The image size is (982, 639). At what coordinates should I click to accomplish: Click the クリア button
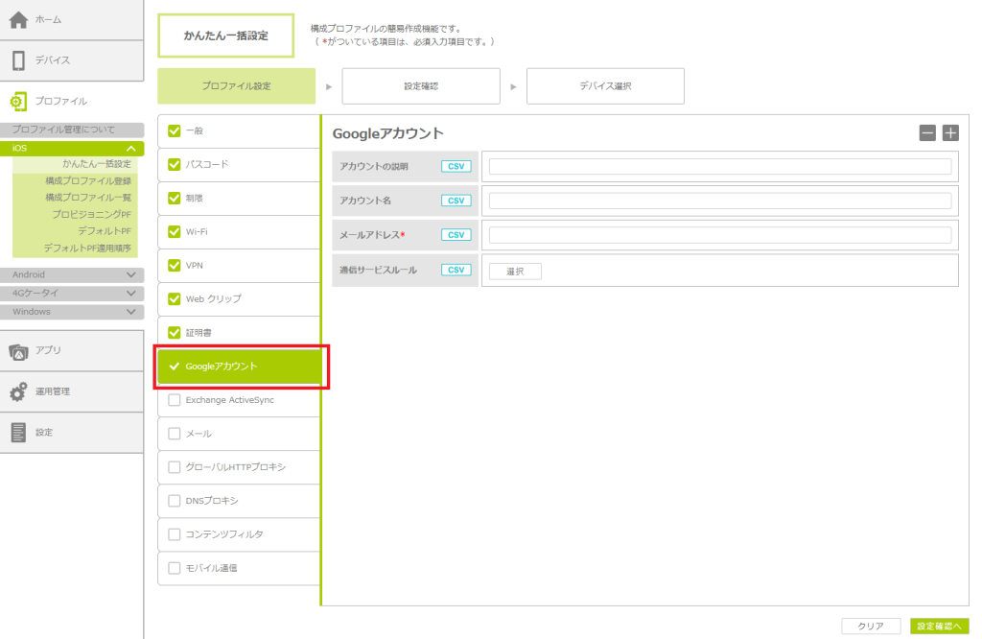(x=871, y=626)
